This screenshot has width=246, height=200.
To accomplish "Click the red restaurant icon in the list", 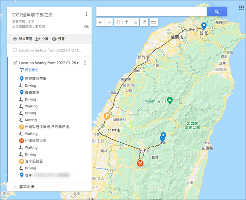I will 22,141.
